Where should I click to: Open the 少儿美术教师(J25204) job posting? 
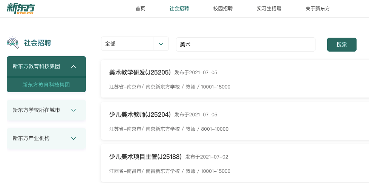tap(140, 114)
